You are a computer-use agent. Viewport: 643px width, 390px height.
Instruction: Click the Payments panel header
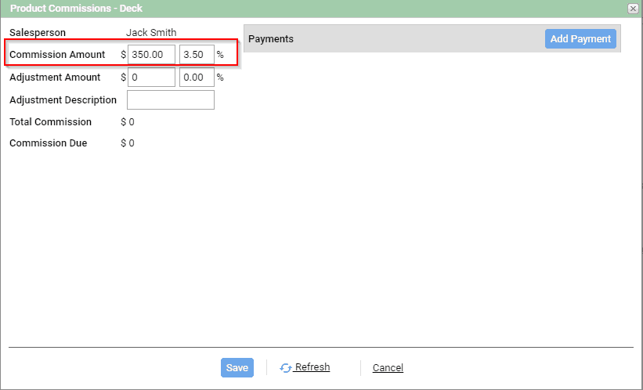(x=432, y=38)
